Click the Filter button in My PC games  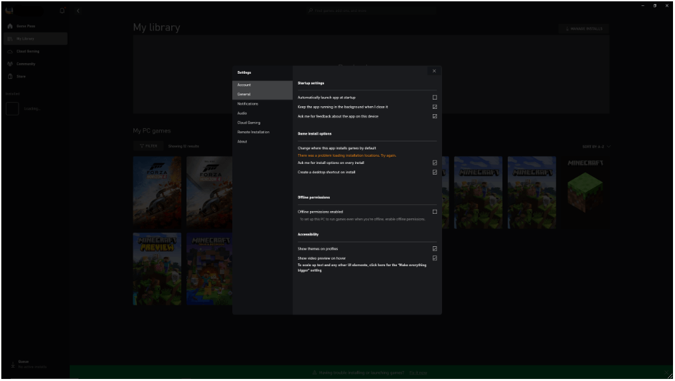click(149, 146)
